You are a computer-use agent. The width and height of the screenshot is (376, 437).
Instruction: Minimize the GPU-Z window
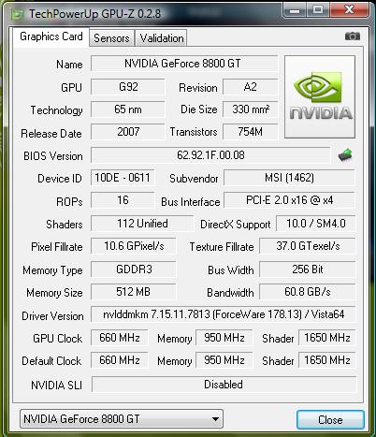coord(295,10)
